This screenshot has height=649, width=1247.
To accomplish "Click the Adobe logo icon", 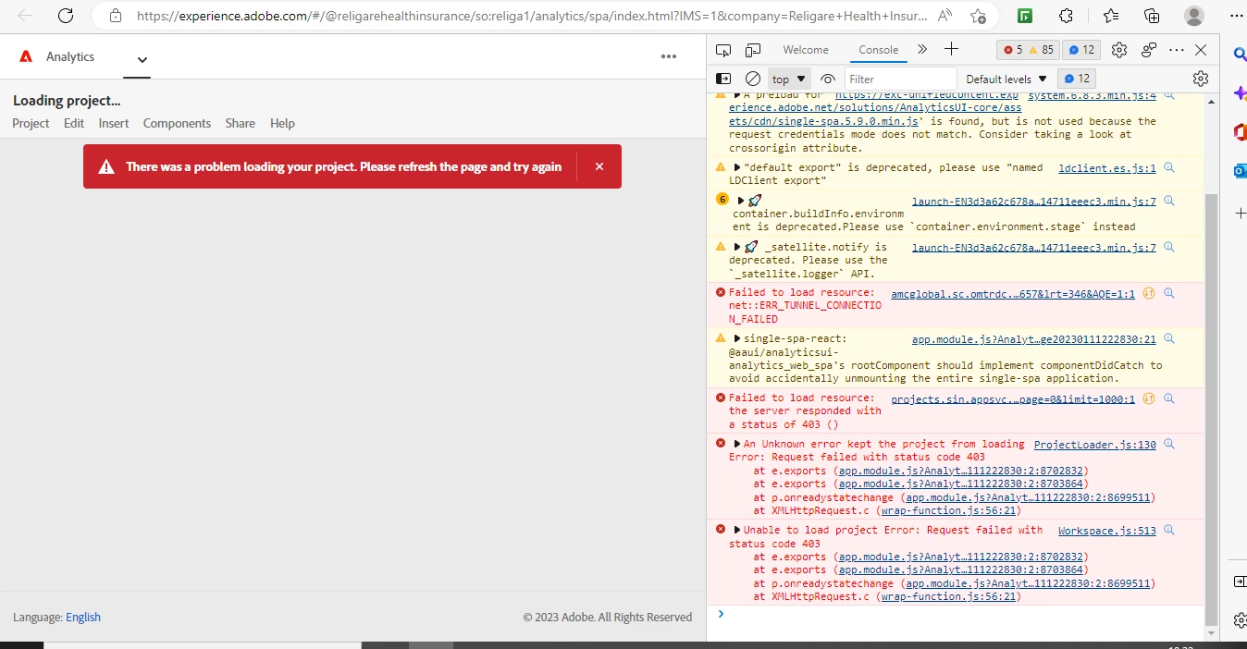I will pos(26,56).
